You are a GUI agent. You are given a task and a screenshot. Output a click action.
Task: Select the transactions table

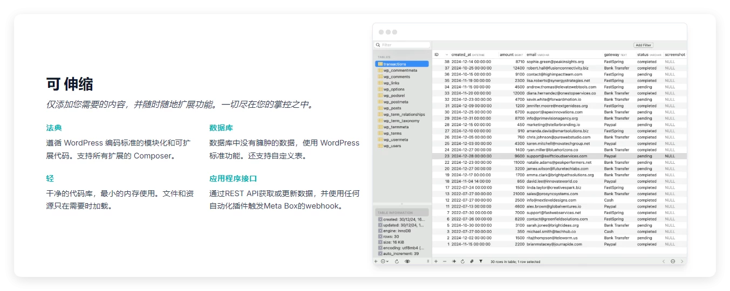pyautogui.click(x=401, y=64)
